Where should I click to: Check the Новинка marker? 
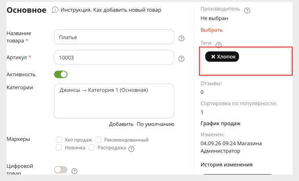(x=59, y=148)
